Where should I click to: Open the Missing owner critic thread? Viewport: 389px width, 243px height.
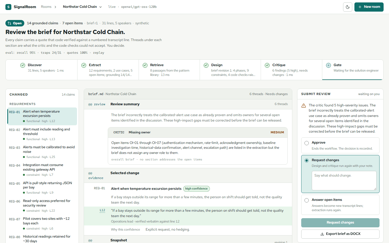click(x=198, y=132)
